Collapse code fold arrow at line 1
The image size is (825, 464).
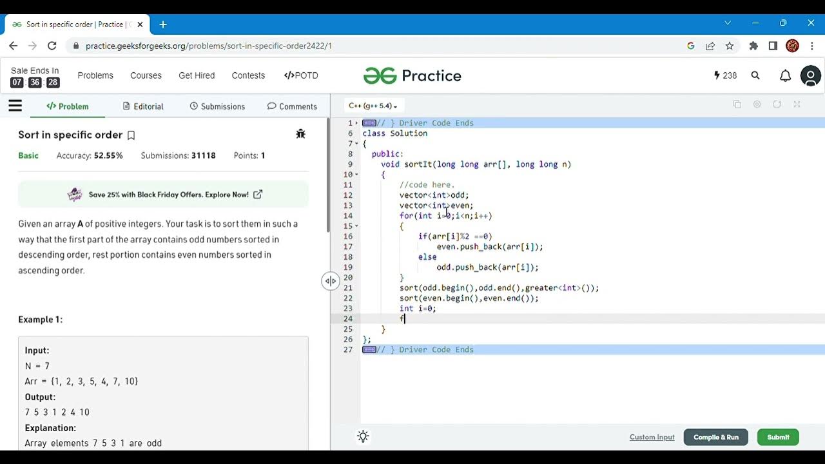click(356, 123)
